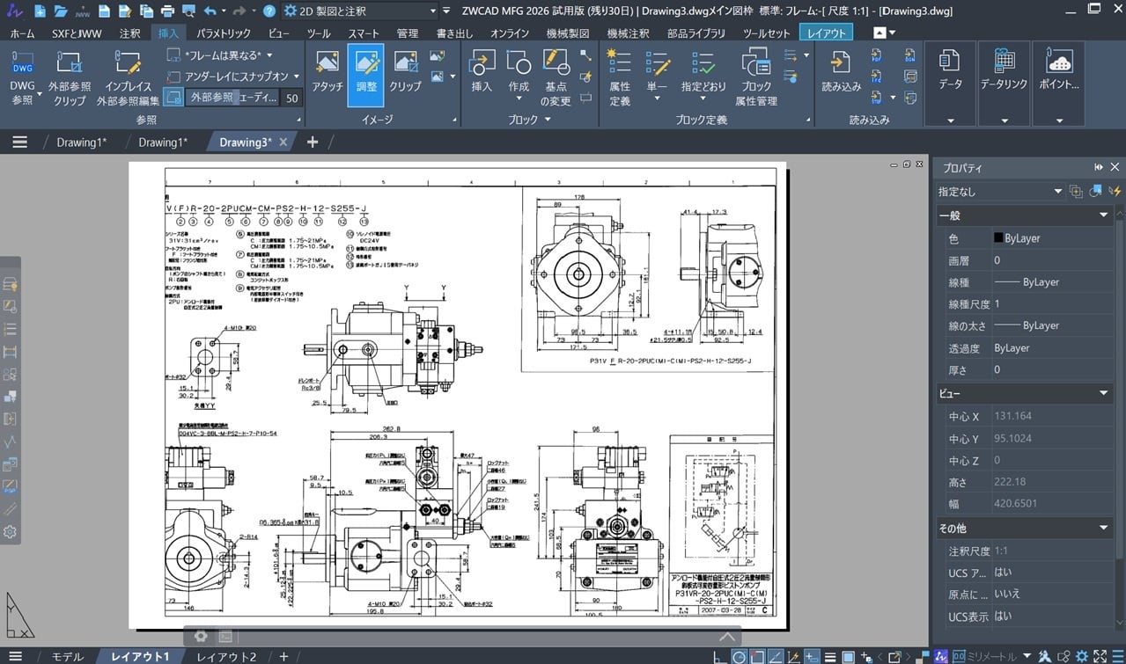This screenshot has height=664, width=1126.
Task: Switch to the レイアウト2 layout tab
Action: [226, 657]
